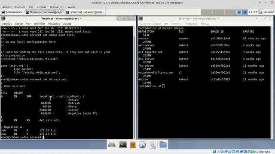Open VirtualBox Ayuda menu
The width and height of the screenshot is (275, 154).
[x=72, y=7]
